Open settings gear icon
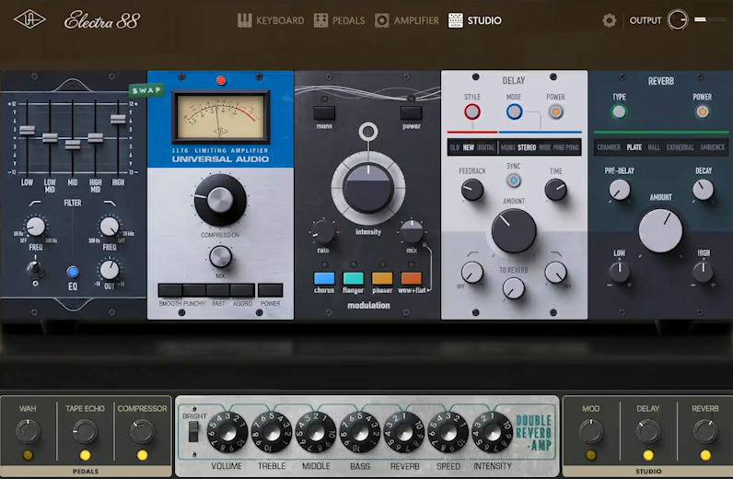The image size is (733, 479). (609, 20)
